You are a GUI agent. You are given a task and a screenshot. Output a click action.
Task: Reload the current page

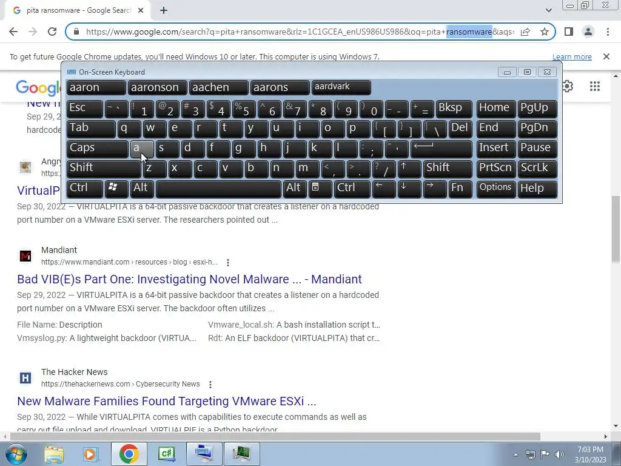pos(52,32)
